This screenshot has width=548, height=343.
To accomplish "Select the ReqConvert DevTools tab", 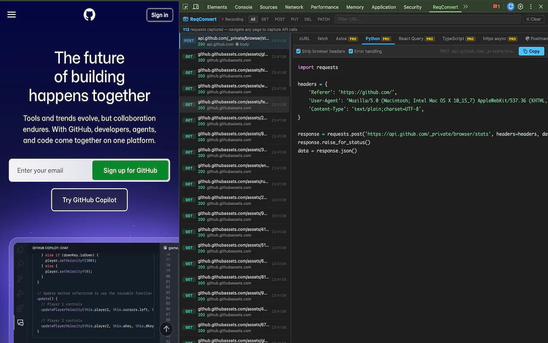I will coord(445,7).
